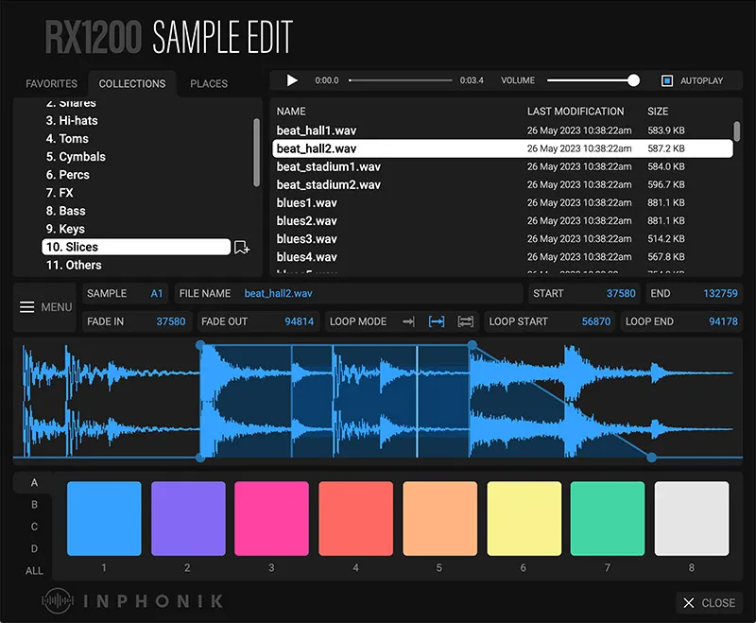The width and height of the screenshot is (756, 623).
Task: Adjust the Volume slider knob
Action: (633, 80)
